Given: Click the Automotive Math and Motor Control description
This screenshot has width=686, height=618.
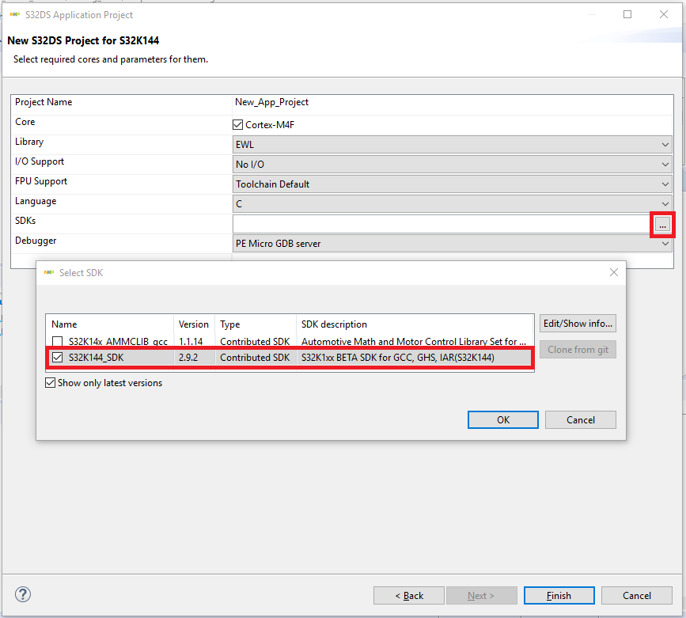Looking at the screenshot, I should click(x=414, y=341).
